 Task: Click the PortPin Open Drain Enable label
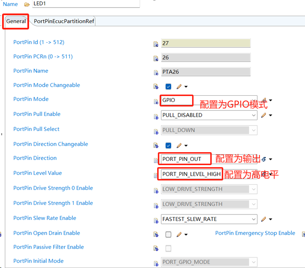47,233
